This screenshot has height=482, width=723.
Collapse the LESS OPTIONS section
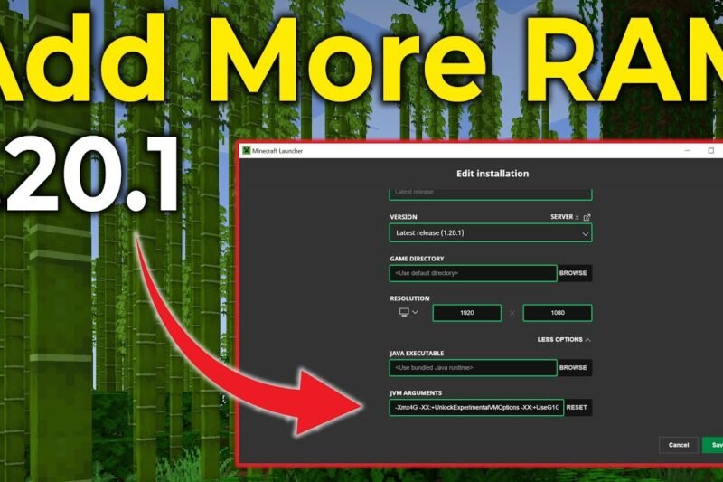pos(563,339)
